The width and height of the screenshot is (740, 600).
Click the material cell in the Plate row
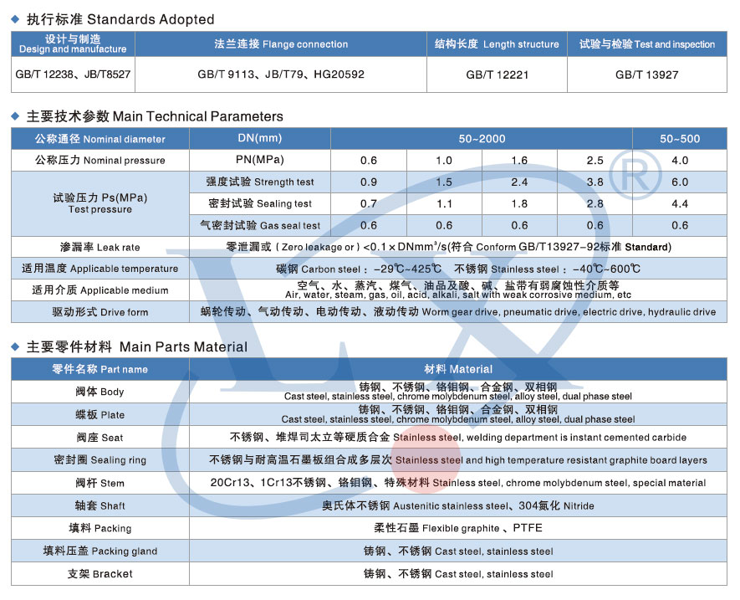coord(458,414)
